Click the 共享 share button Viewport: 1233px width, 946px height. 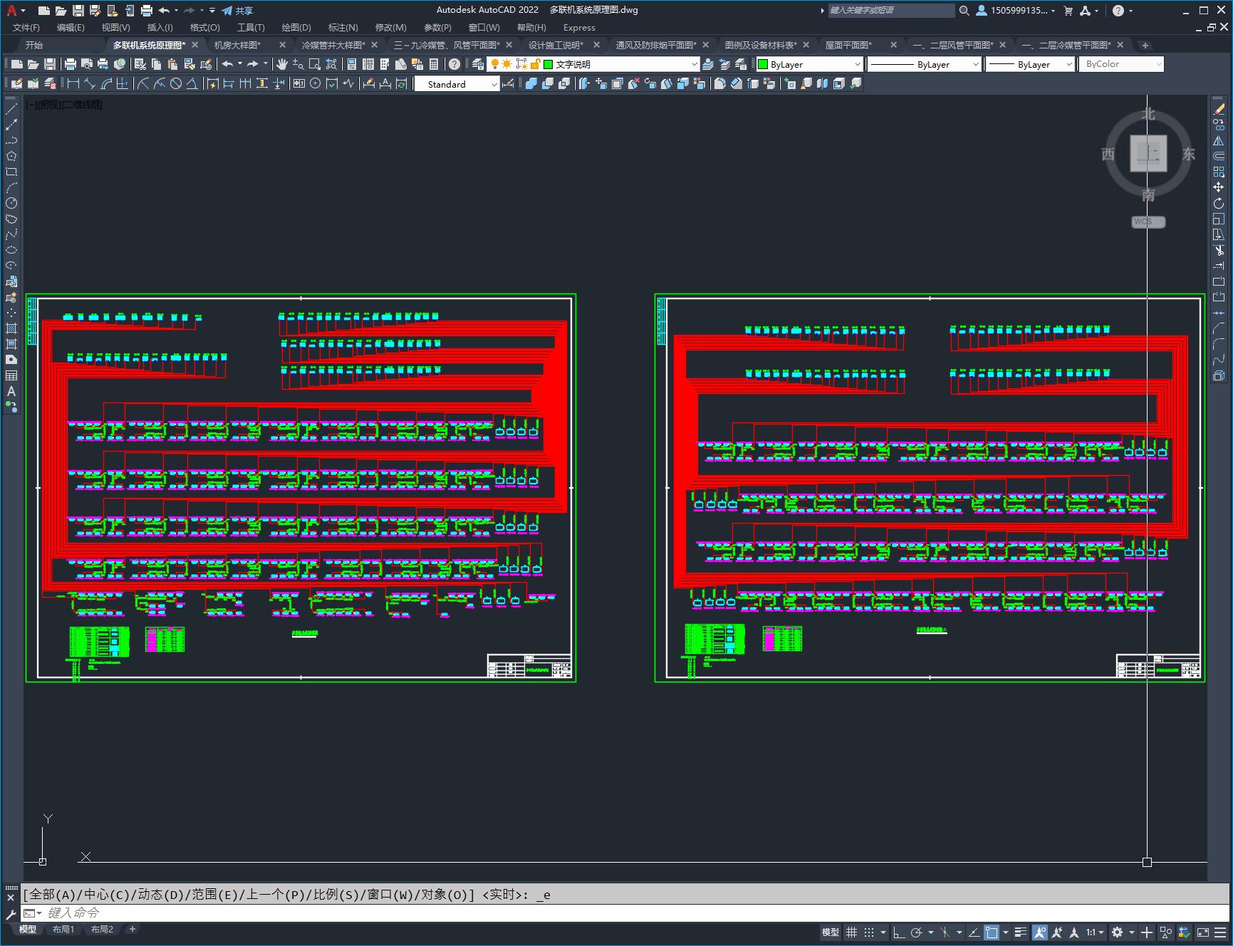pyautogui.click(x=237, y=11)
